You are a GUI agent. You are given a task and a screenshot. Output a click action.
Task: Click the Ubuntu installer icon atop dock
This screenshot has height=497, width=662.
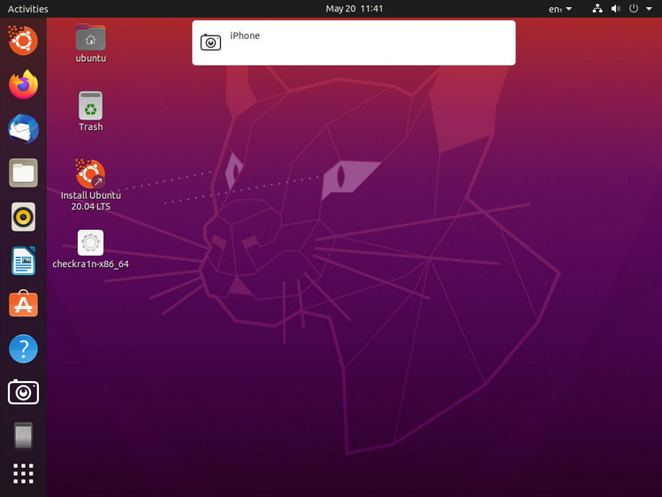(x=24, y=40)
